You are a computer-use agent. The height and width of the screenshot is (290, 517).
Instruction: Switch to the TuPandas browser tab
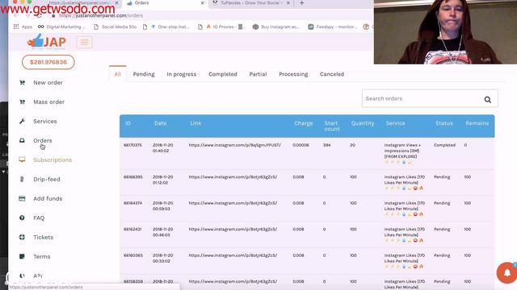(250, 3)
